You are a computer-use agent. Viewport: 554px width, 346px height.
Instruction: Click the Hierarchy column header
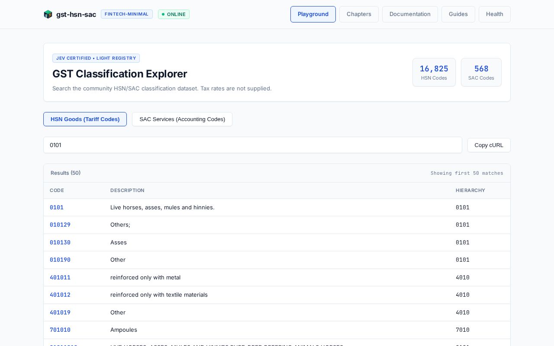click(470, 190)
